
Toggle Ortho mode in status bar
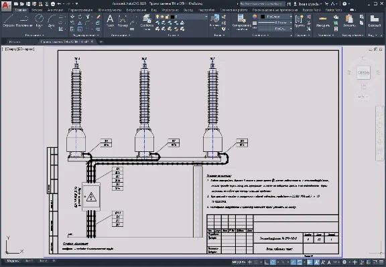pyautogui.click(x=266, y=262)
